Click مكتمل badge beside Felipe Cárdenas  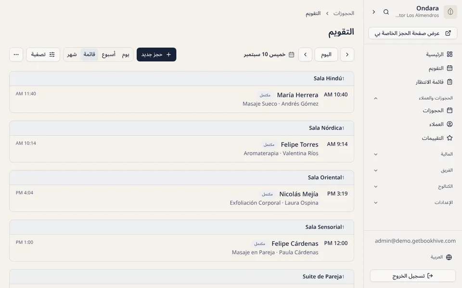(259, 244)
